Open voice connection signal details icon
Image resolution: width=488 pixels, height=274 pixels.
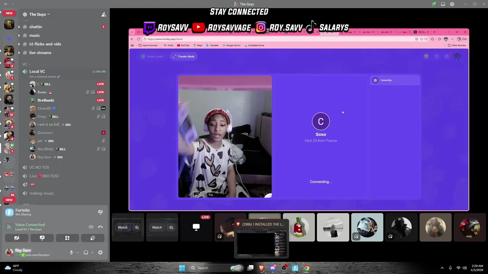pos(9,227)
